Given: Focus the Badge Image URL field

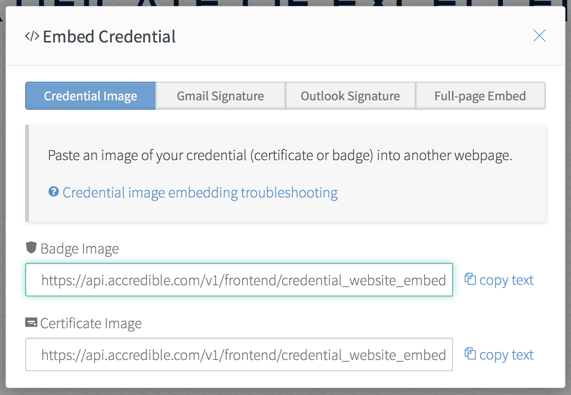Looking at the screenshot, I should 239,280.
